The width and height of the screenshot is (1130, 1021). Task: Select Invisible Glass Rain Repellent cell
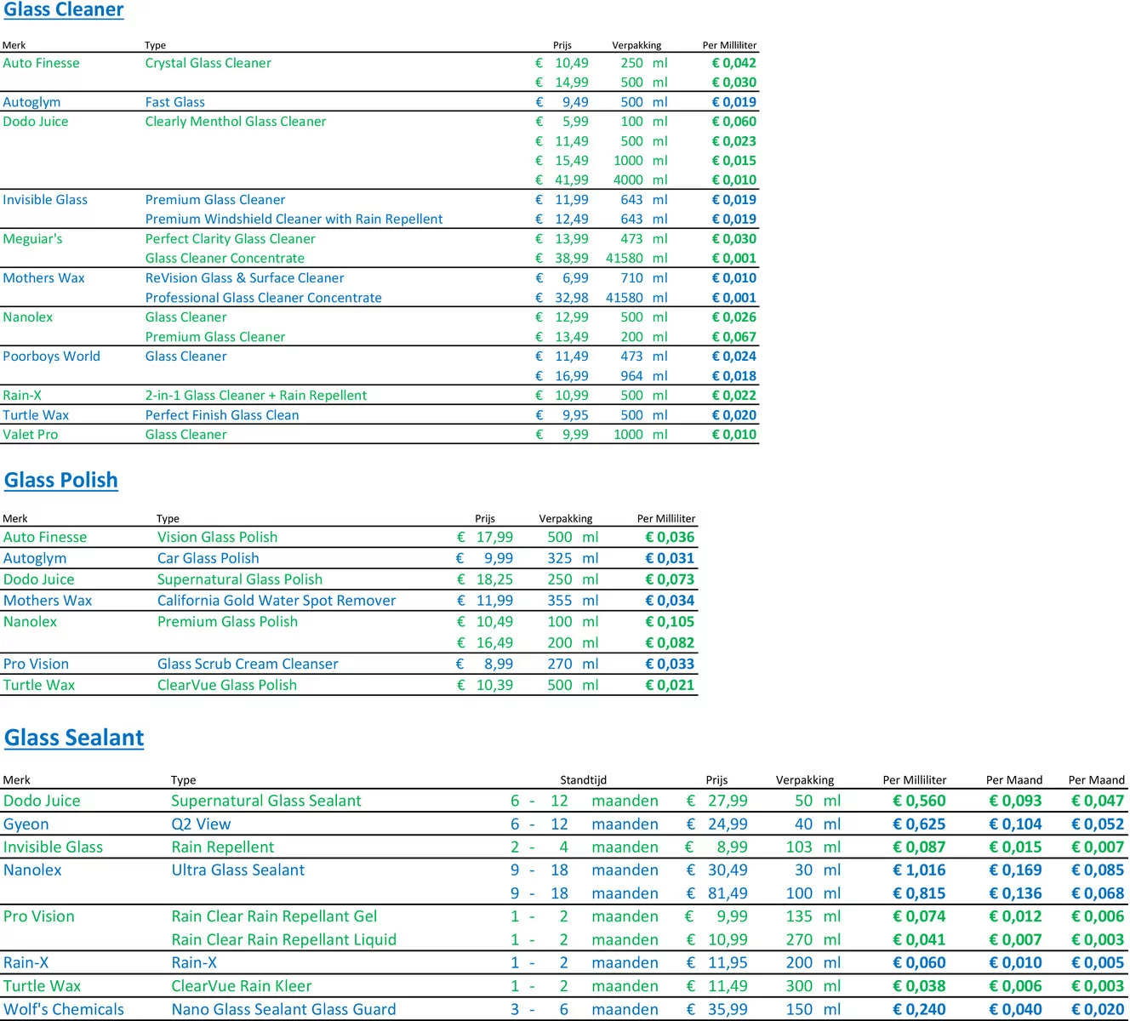223,847
